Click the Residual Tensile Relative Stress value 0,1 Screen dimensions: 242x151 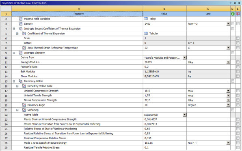click(x=146, y=148)
